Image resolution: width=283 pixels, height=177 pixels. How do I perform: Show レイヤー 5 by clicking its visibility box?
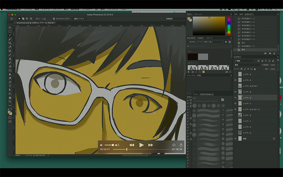(235, 74)
